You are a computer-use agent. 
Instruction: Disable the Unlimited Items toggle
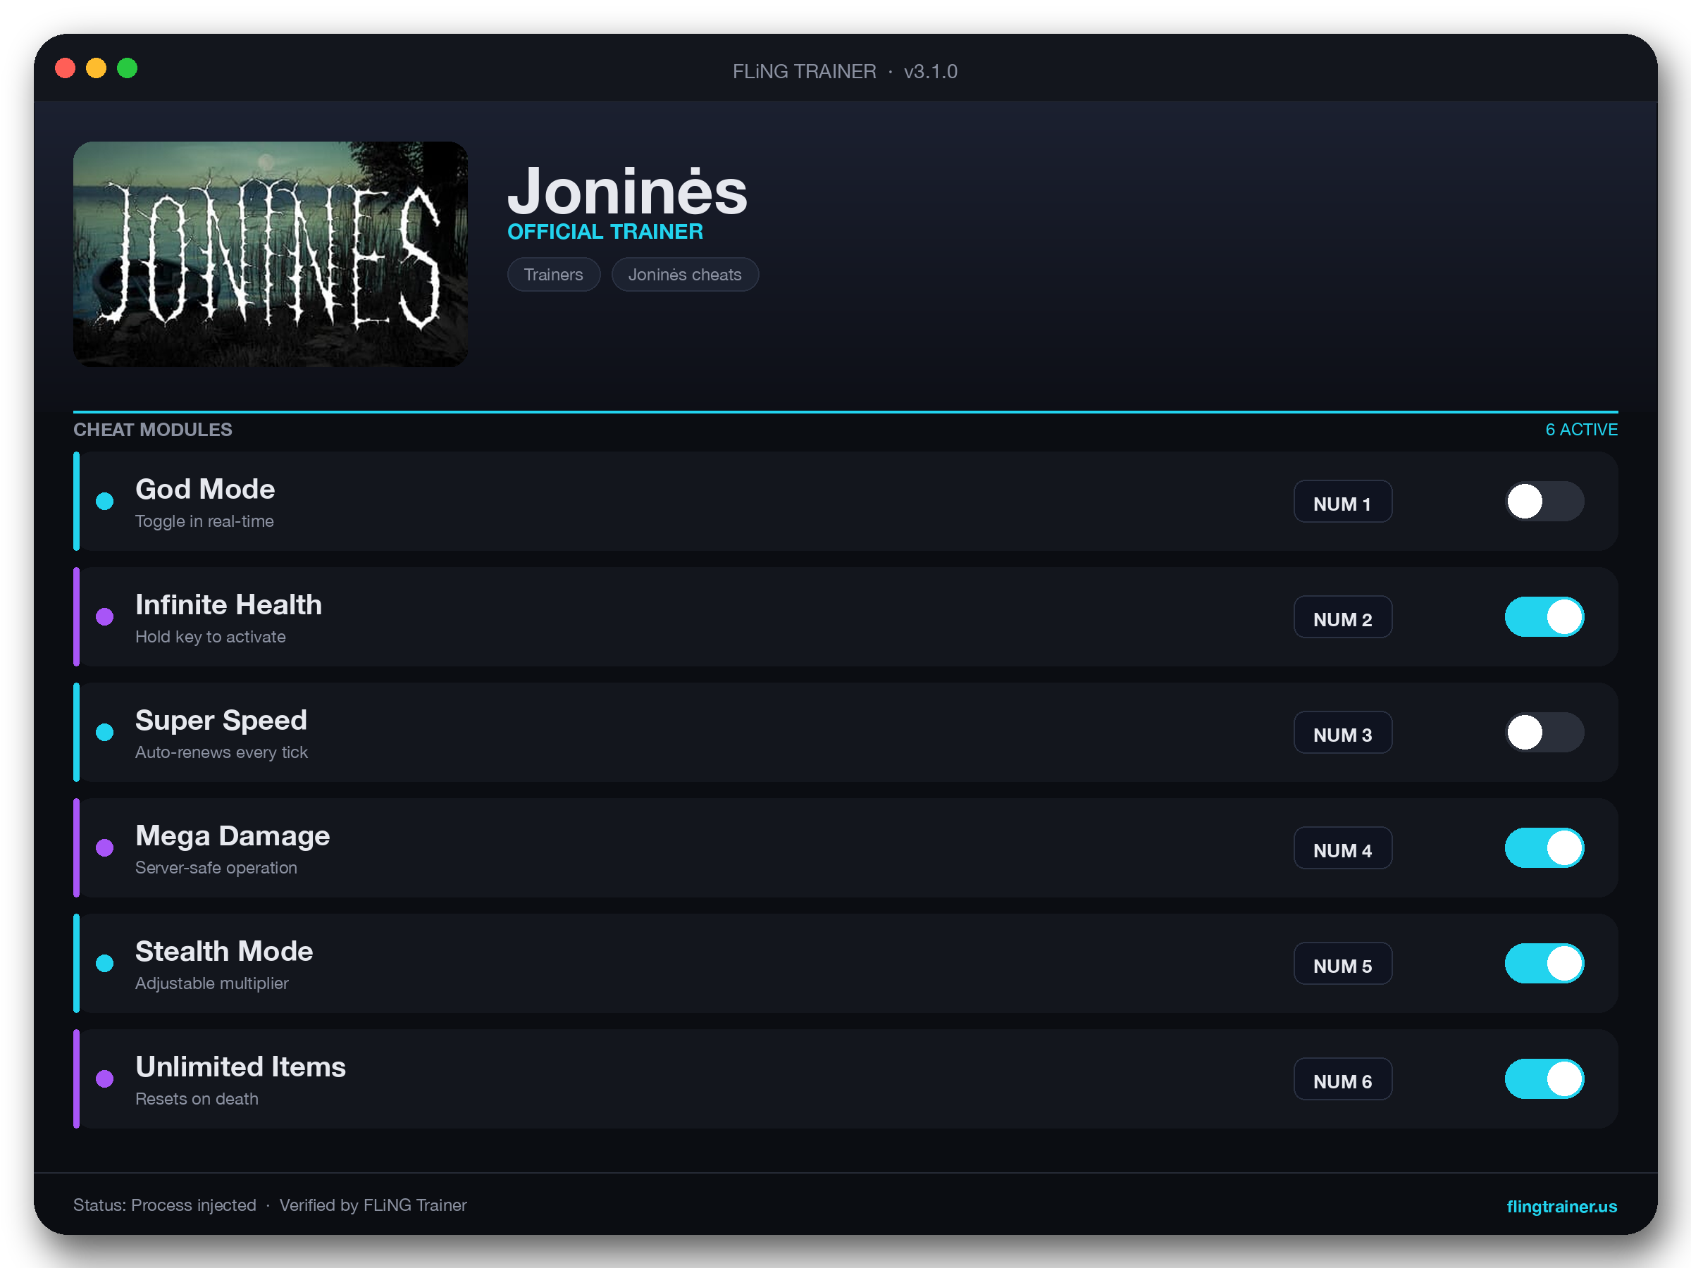1544,1079
